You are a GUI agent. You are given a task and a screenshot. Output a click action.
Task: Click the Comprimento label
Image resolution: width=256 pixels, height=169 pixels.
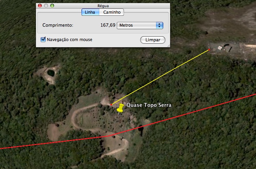[58, 25]
